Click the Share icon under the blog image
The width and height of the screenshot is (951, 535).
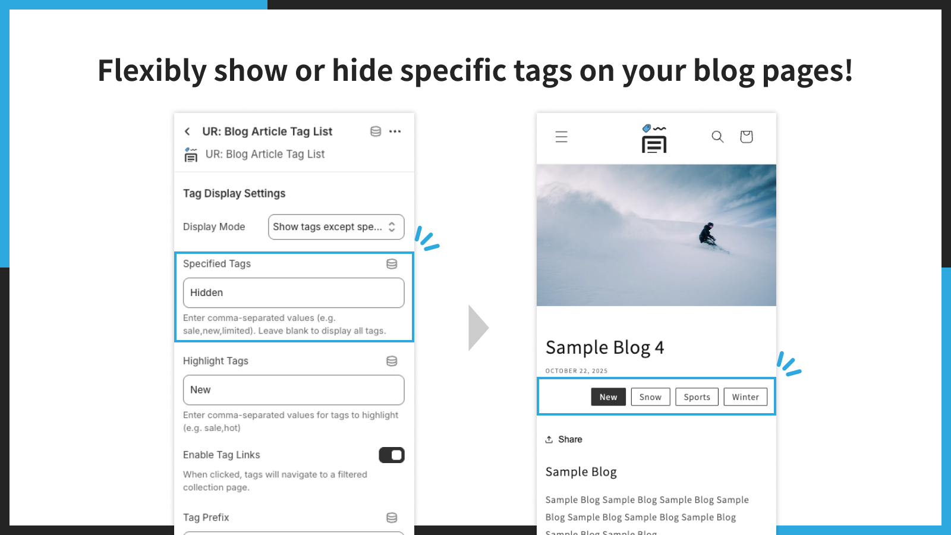[550, 439]
